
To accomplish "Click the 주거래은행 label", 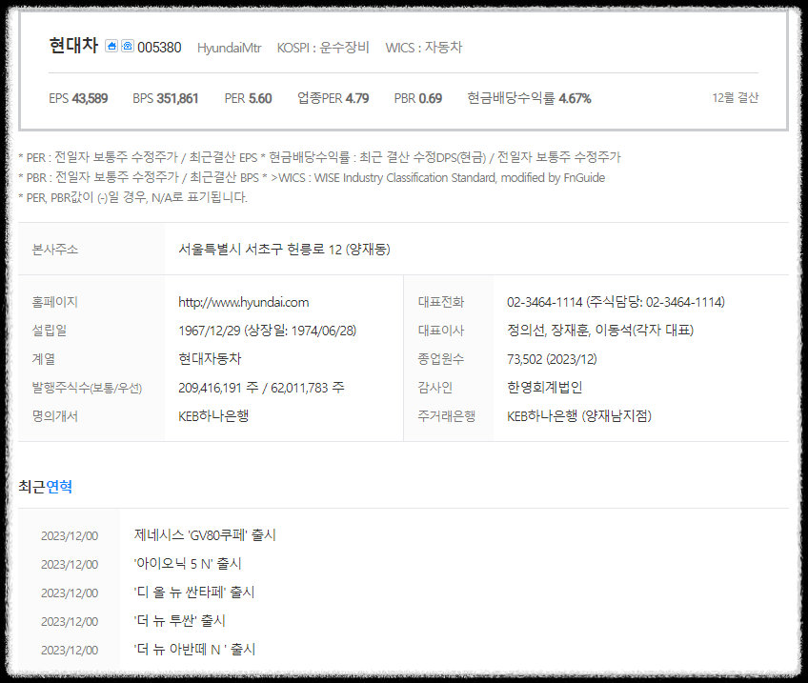I will point(447,416).
